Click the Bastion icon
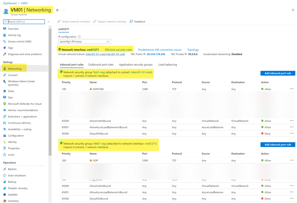 [5, 169]
